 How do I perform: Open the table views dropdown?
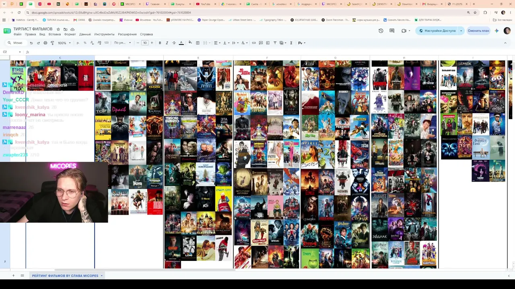283,43
